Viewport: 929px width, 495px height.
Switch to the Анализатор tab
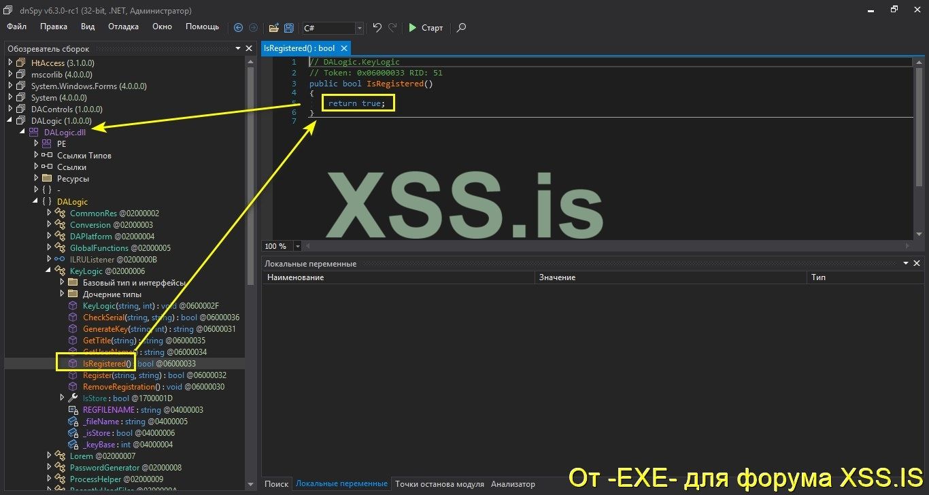pyautogui.click(x=513, y=483)
